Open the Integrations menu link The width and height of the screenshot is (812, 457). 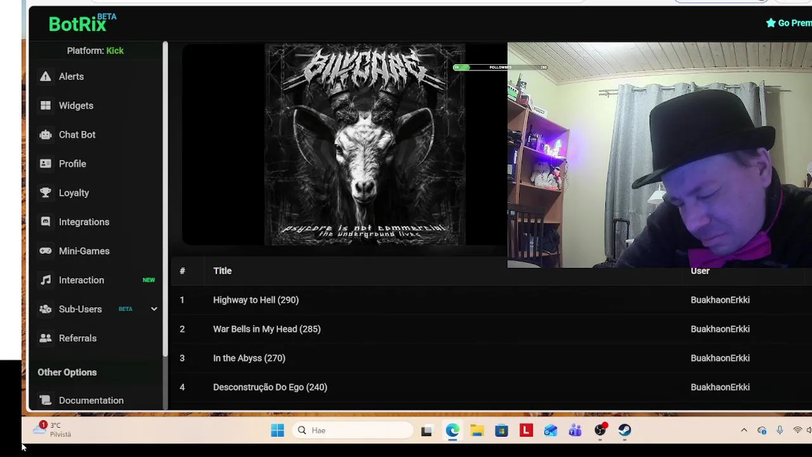(84, 222)
